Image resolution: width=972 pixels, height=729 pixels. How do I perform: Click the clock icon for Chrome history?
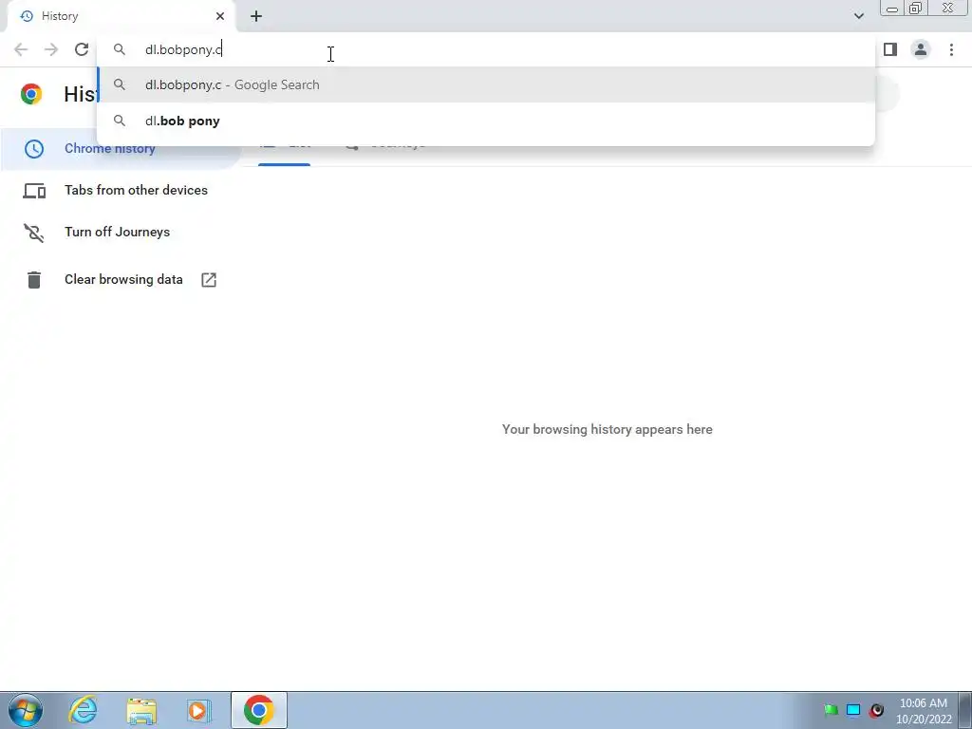click(34, 149)
